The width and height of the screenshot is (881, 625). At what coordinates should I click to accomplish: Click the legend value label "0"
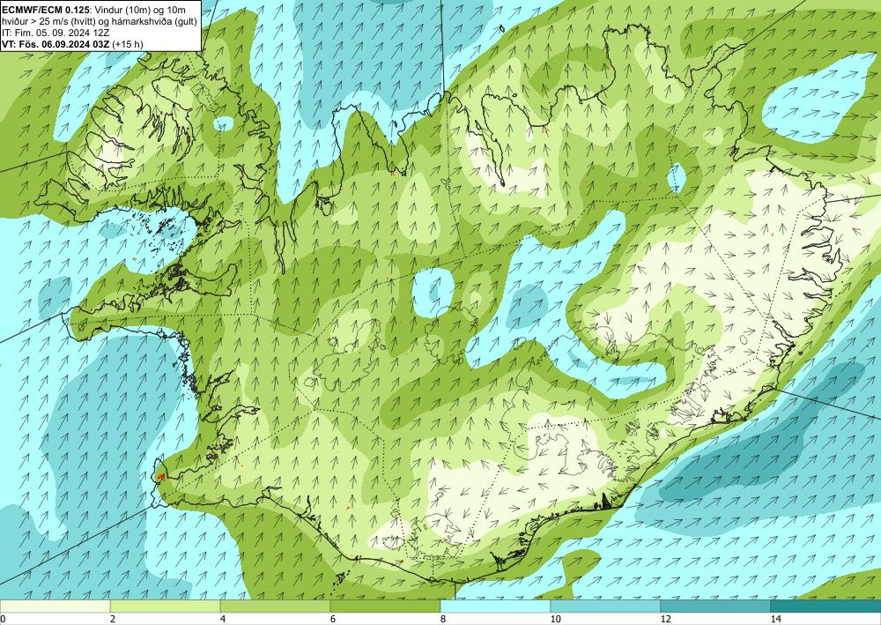[x=3, y=619]
